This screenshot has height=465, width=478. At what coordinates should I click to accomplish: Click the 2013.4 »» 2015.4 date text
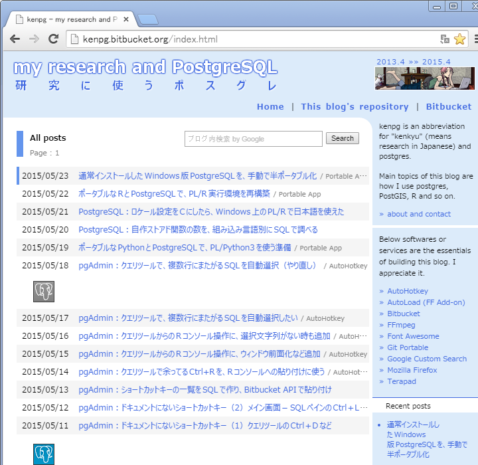pos(414,62)
